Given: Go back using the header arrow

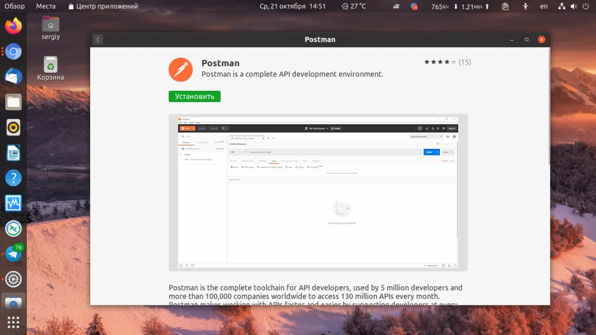Looking at the screenshot, I should 98,40.
